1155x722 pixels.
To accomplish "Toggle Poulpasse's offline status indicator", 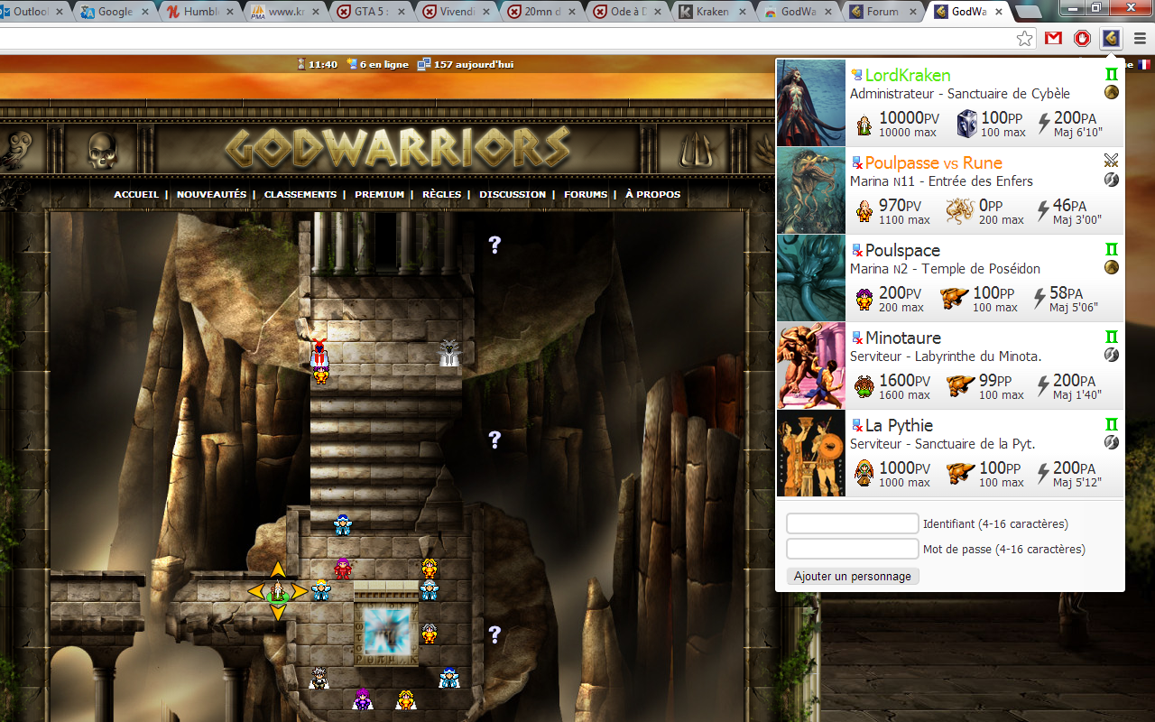I will pyautogui.click(x=855, y=163).
